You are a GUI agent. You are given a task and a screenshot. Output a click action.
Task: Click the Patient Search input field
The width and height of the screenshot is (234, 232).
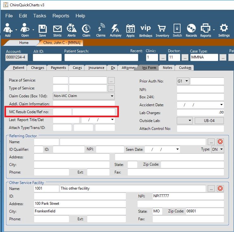[101, 58]
